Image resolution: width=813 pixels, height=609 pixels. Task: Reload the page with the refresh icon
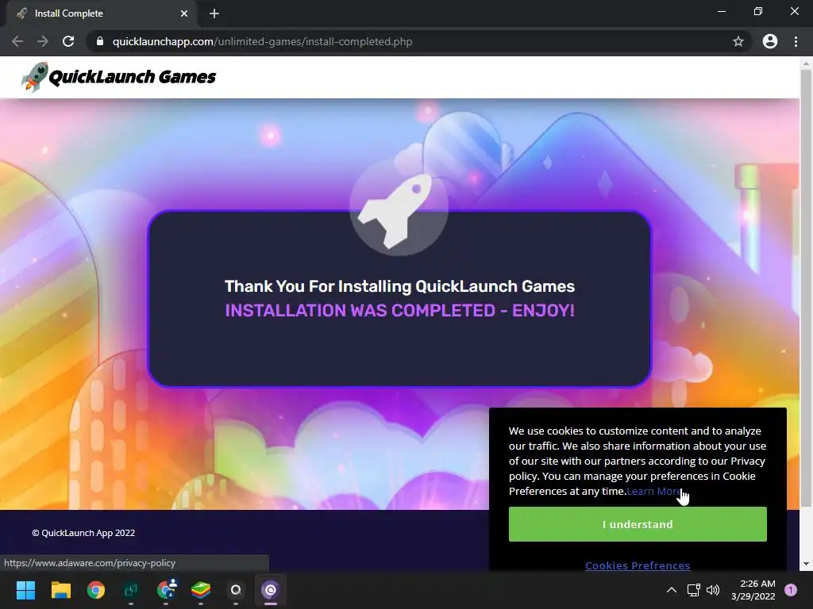(x=68, y=41)
